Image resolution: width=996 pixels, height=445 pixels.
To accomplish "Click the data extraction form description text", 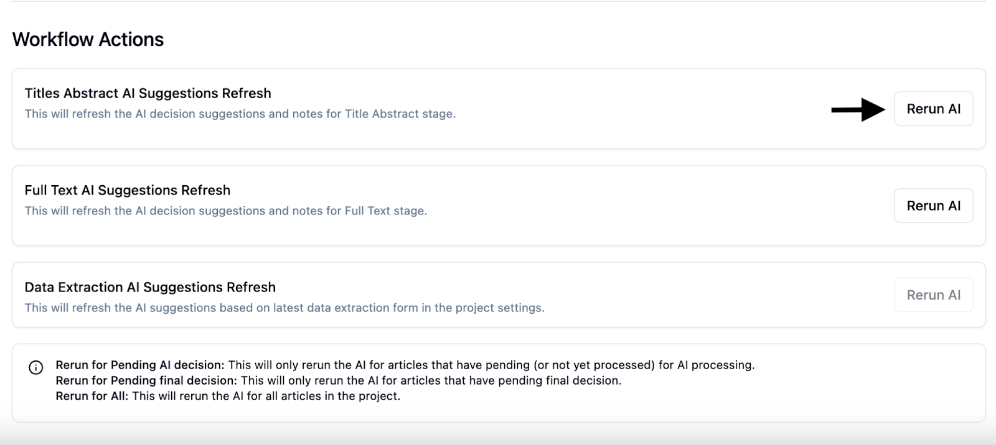I will click(x=284, y=308).
